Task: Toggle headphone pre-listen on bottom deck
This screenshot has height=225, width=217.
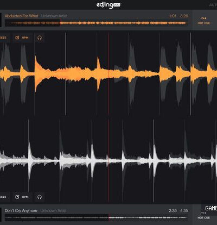Action: [40, 197]
